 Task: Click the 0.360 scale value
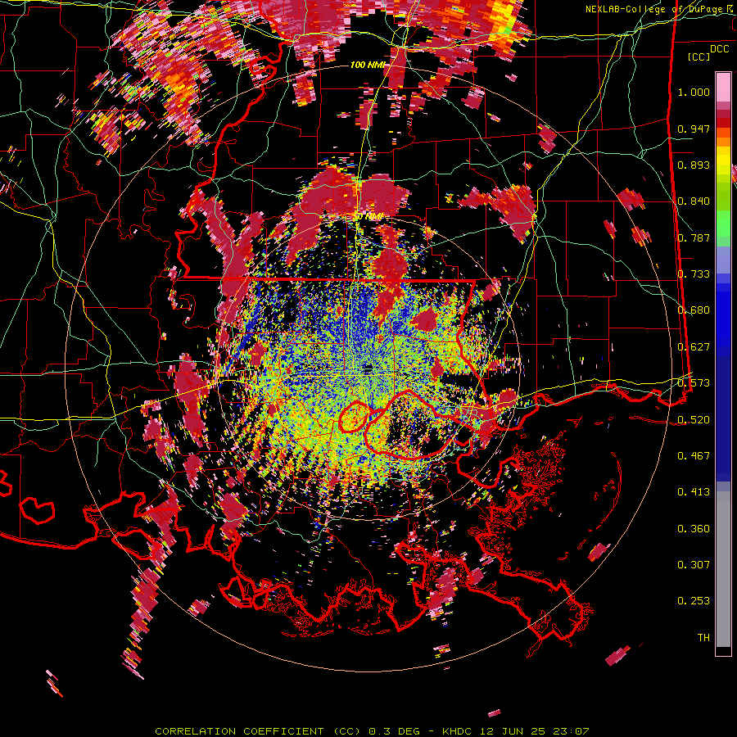pos(694,529)
